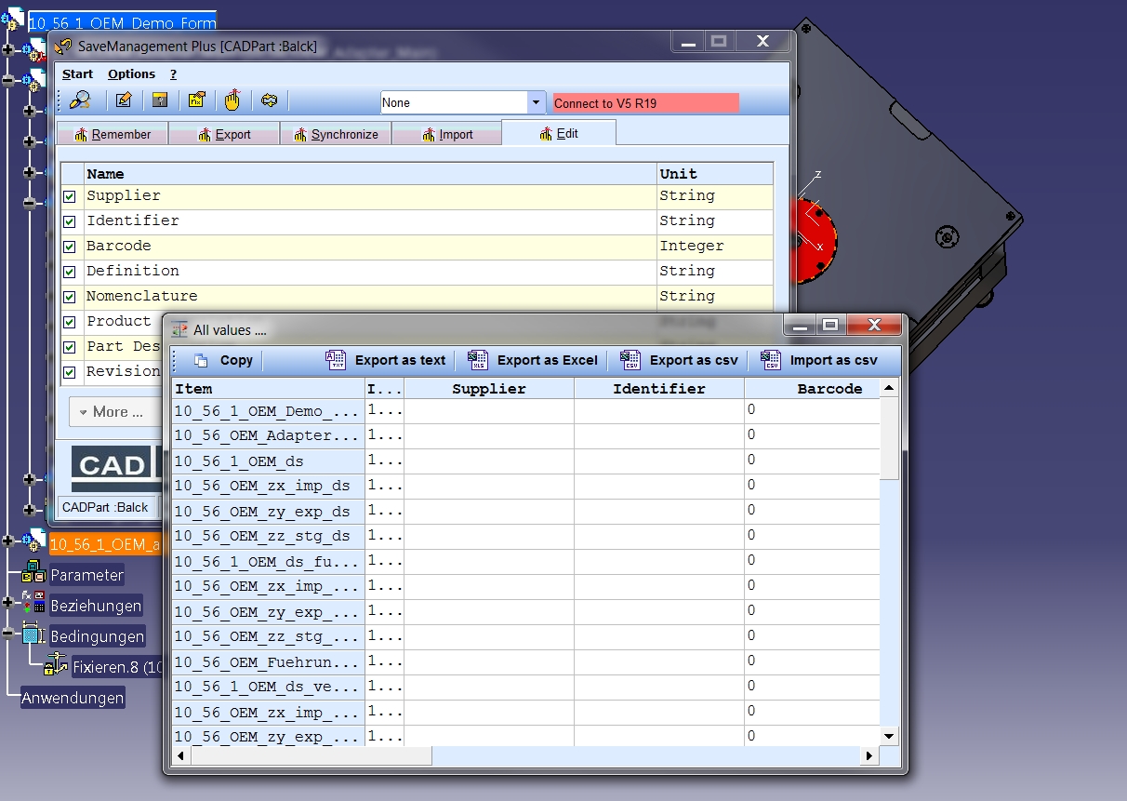Click Export as csv button
The width and height of the screenshot is (1127, 801).
(679, 360)
